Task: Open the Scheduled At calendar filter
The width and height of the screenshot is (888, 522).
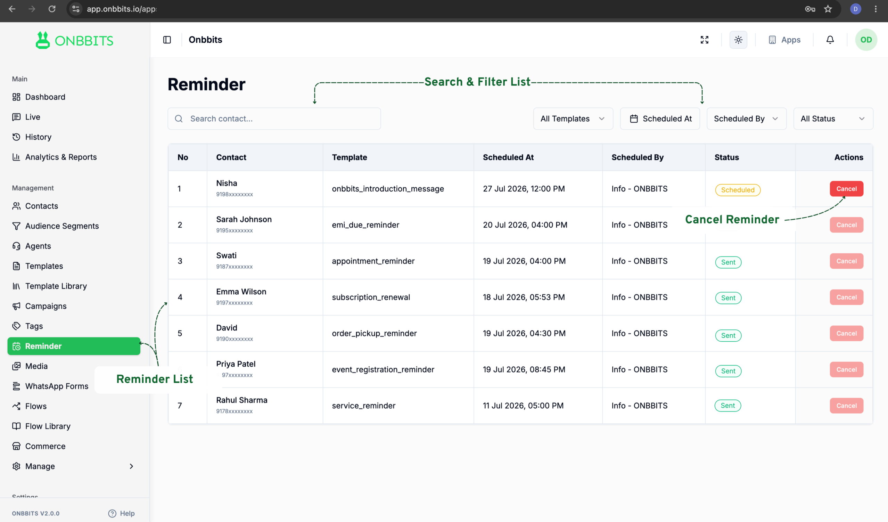Action: coord(660,119)
